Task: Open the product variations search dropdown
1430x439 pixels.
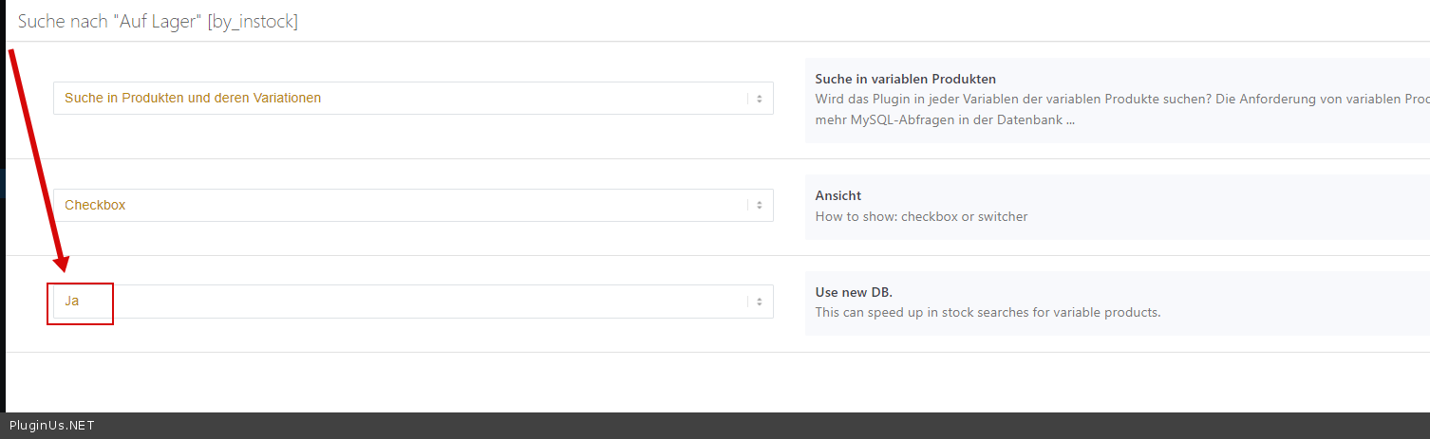Action: (413, 99)
